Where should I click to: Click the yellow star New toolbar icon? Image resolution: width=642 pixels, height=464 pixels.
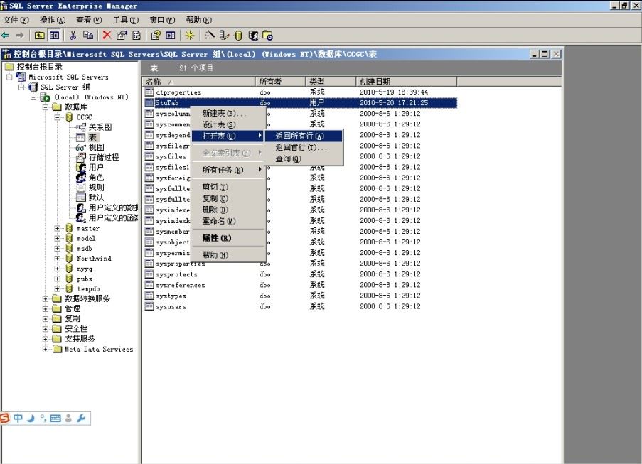click(x=190, y=36)
